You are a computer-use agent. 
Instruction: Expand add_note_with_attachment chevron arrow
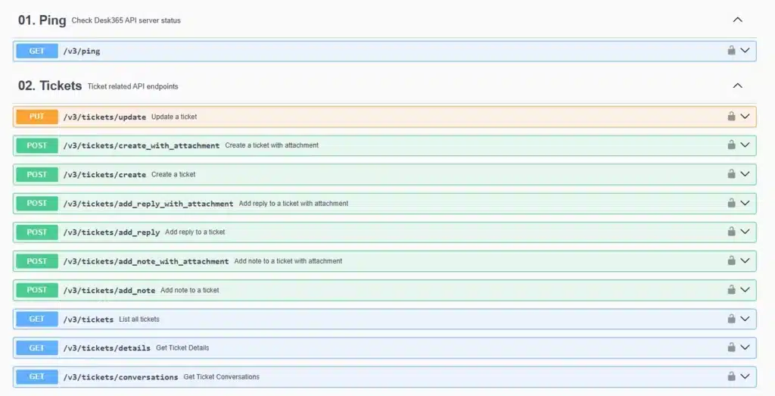coord(745,260)
